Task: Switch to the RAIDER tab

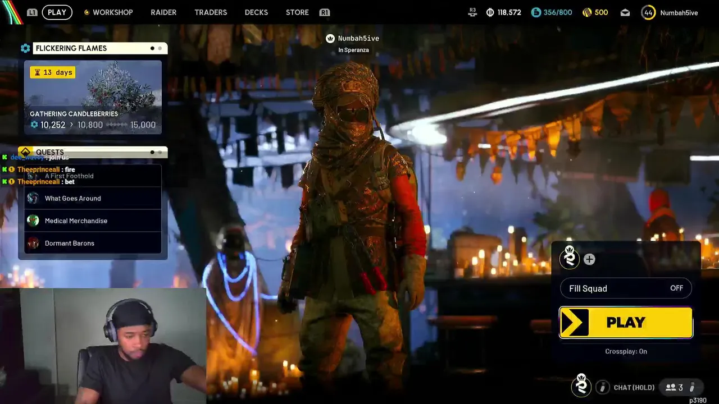Action: click(x=163, y=12)
